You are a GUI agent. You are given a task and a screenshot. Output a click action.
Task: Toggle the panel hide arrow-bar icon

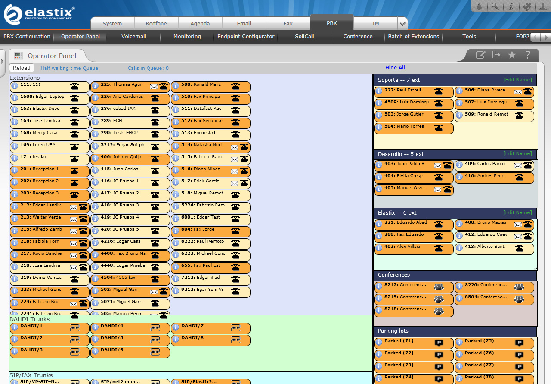[496, 55]
